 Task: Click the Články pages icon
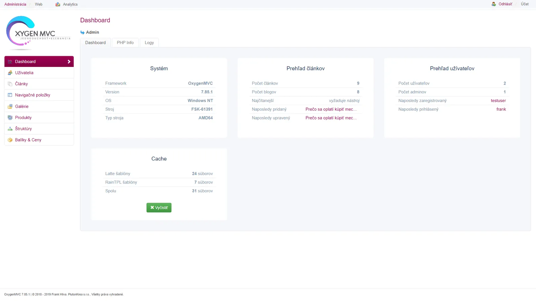pos(10,84)
